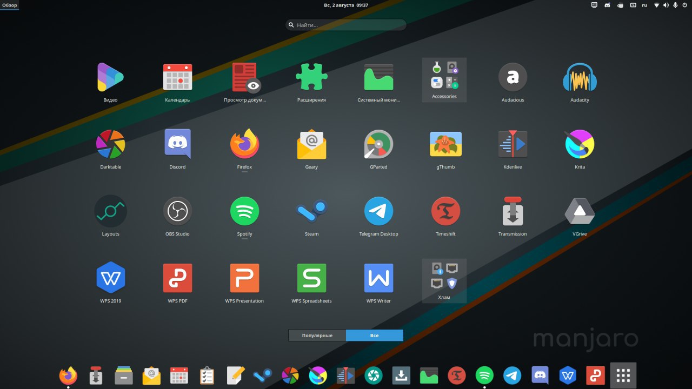The image size is (692, 389).
Task: Open WPS 2019 in the app grid
Action: coord(110,278)
